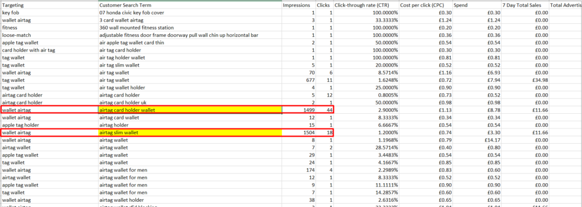
Task: Select the Customer Search Term header cell
Action: pyautogui.click(x=190, y=5)
